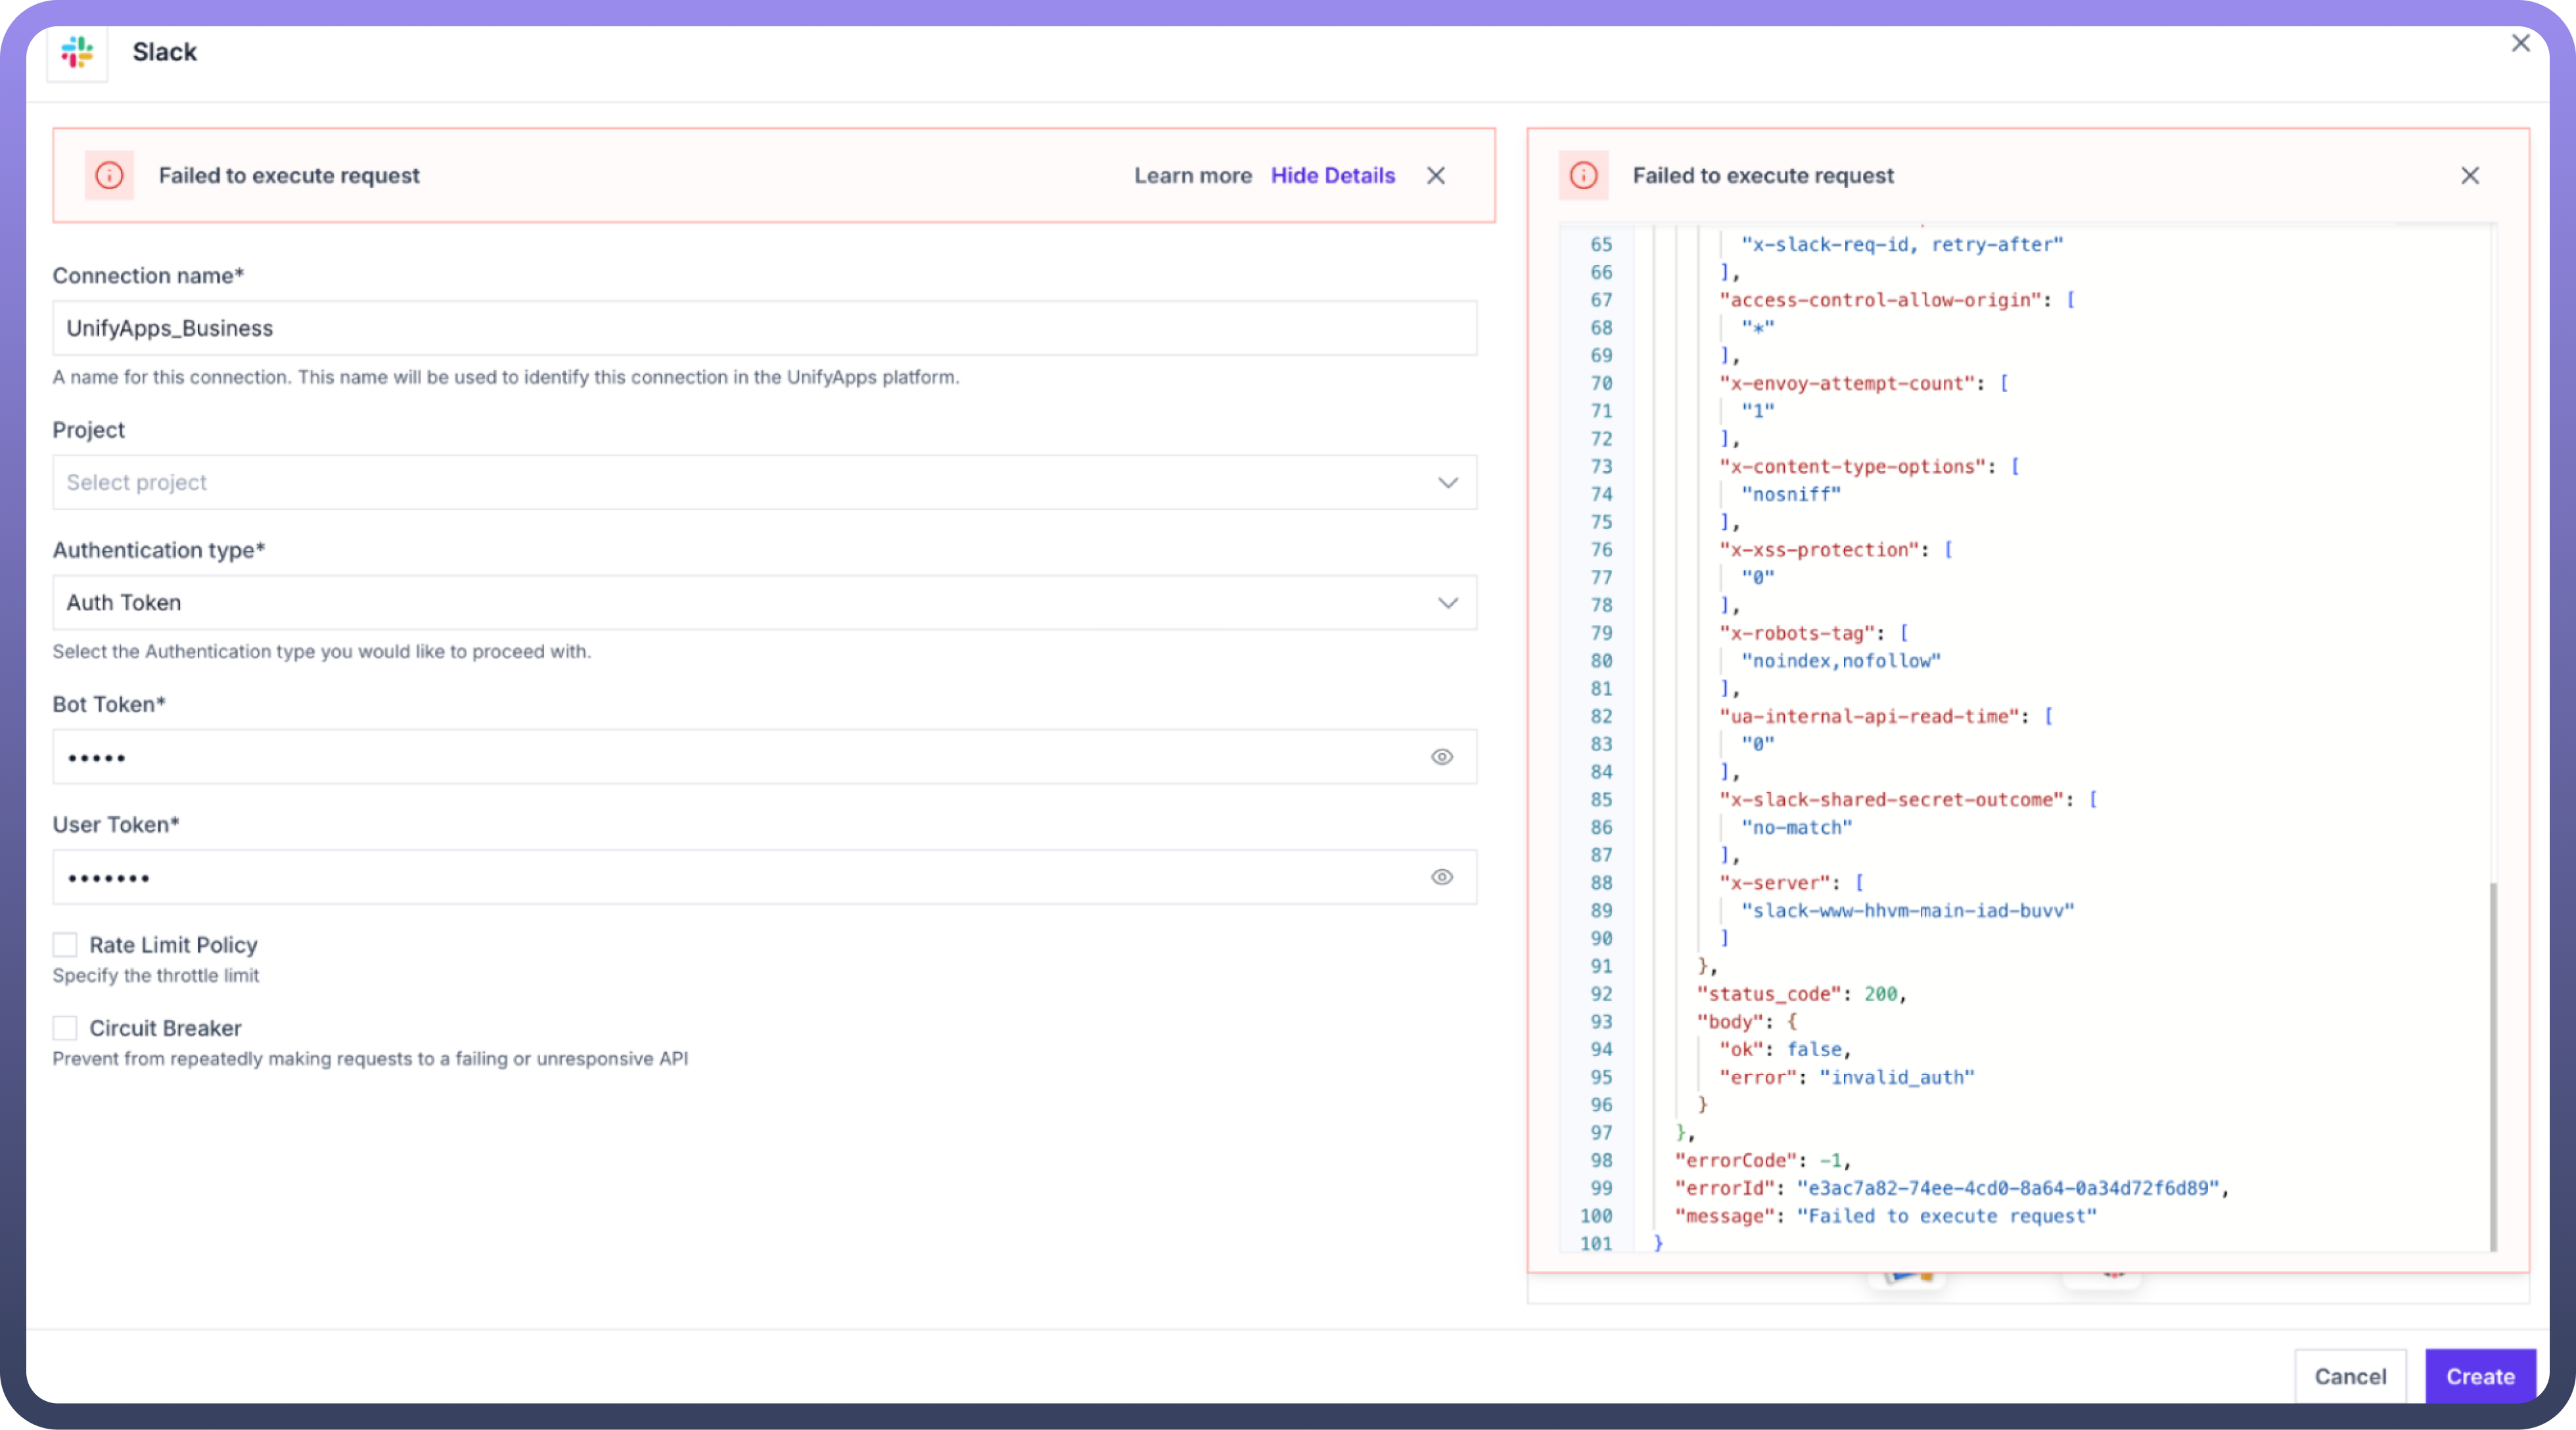Close the Slack connection dialog
The width and height of the screenshot is (2576, 1430).
tap(2520, 43)
